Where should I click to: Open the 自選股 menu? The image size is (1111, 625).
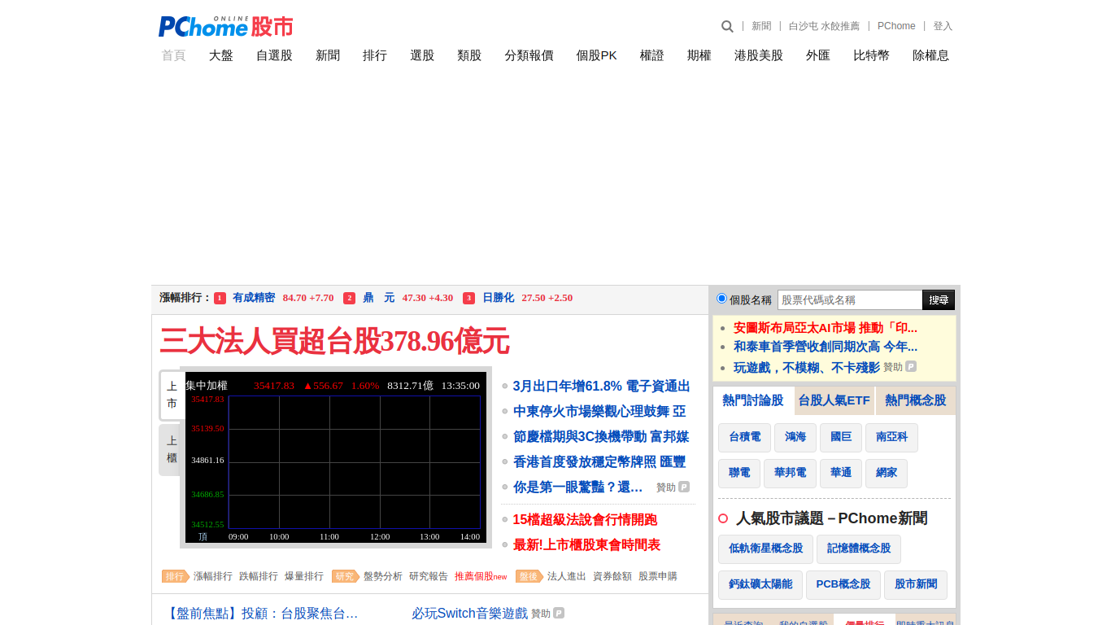pyautogui.click(x=274, y=55)
